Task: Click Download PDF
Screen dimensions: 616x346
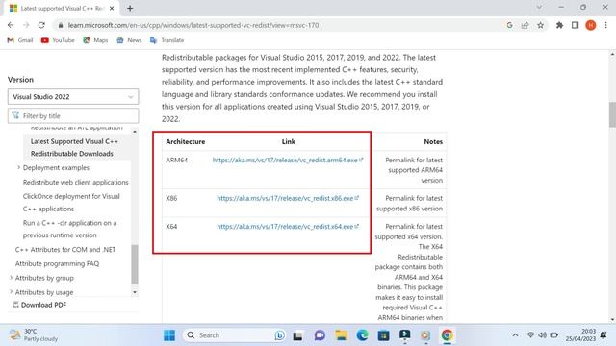Action: (x=39, y=305)
